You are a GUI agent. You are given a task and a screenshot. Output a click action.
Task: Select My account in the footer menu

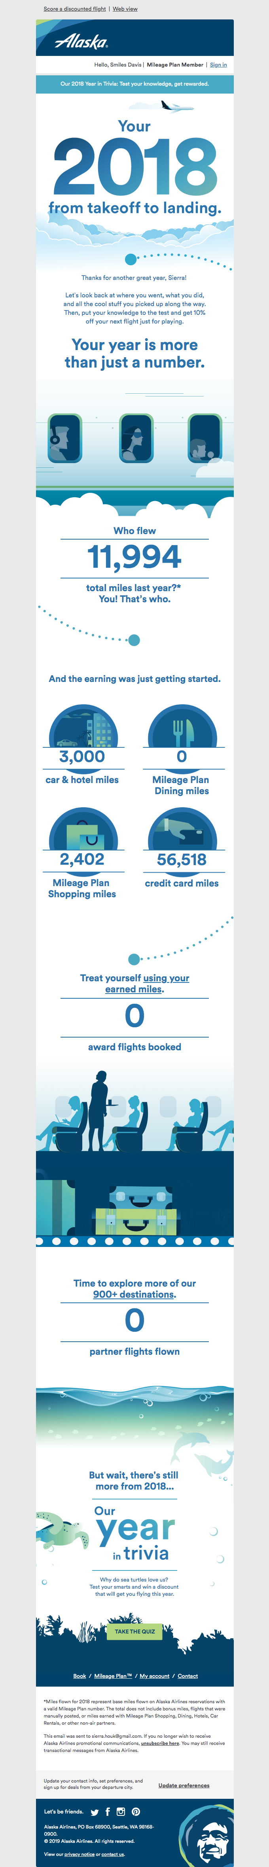pos(155,1676)
